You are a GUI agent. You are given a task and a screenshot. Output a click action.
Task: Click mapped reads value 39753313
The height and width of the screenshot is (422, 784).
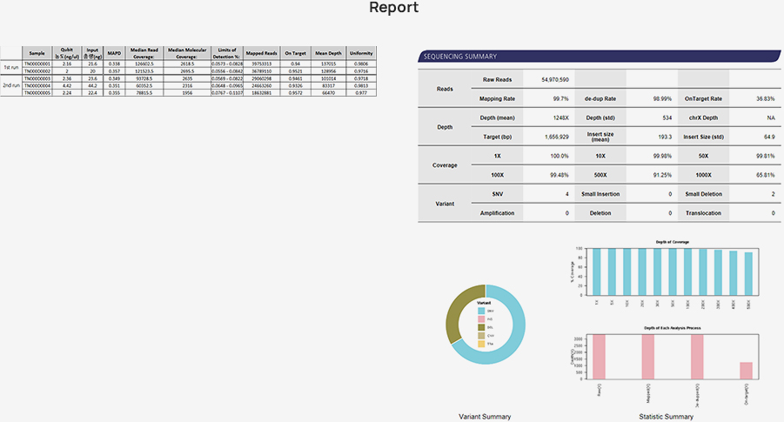[x=262, y=64]
